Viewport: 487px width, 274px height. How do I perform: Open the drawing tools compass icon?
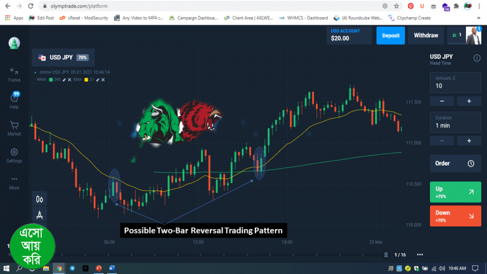(40, 214)
